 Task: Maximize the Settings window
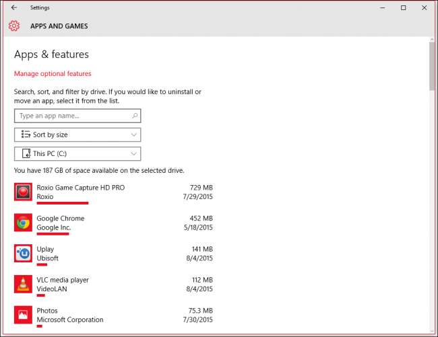click(x=404, y=8)
